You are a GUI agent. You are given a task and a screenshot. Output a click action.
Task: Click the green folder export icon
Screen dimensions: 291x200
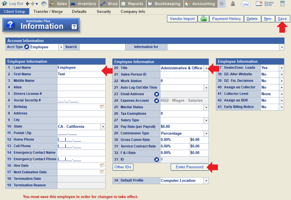203,19
